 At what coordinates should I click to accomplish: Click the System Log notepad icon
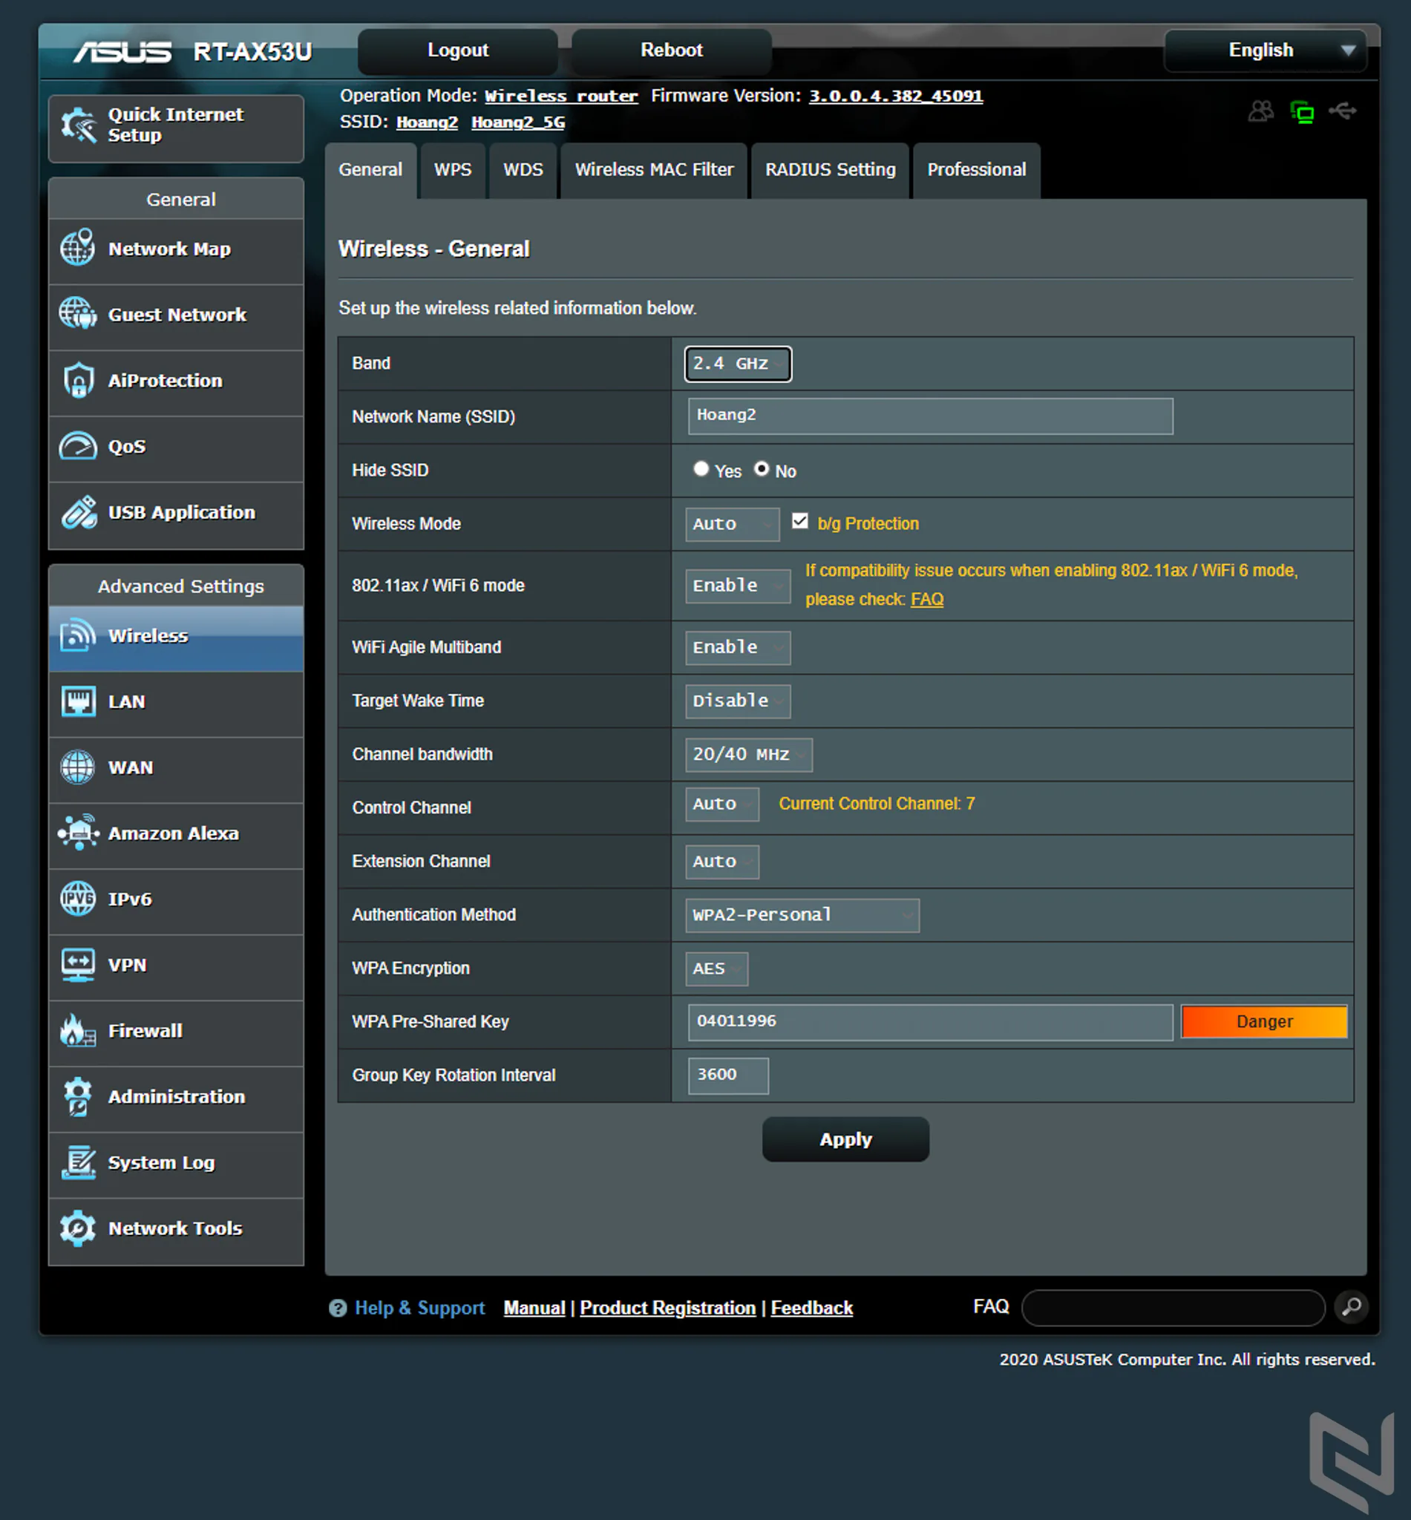coord(78,1162)
